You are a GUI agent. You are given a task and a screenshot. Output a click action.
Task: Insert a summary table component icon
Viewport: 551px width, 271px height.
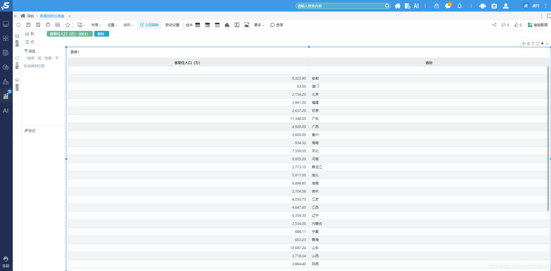pyautogui.click(x=207, y=25)
